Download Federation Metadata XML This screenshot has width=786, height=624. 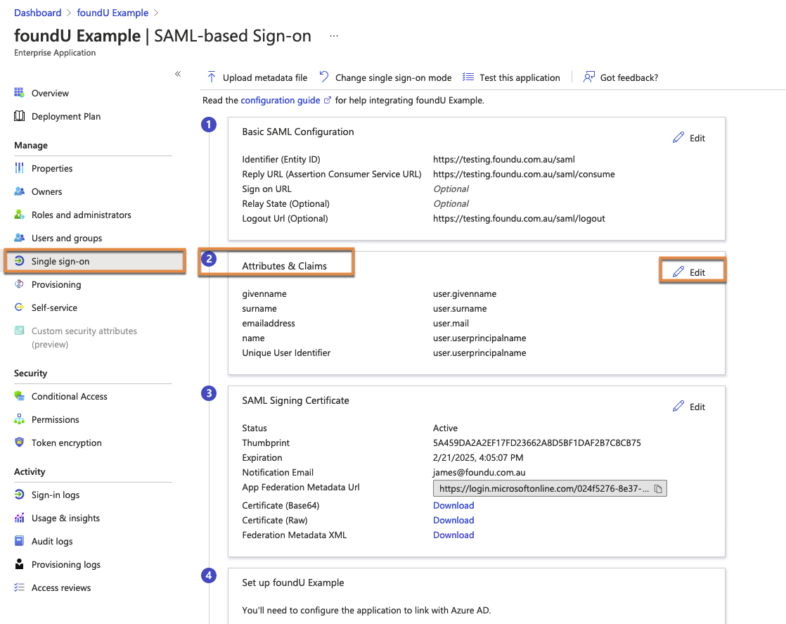tap(453, 535)
